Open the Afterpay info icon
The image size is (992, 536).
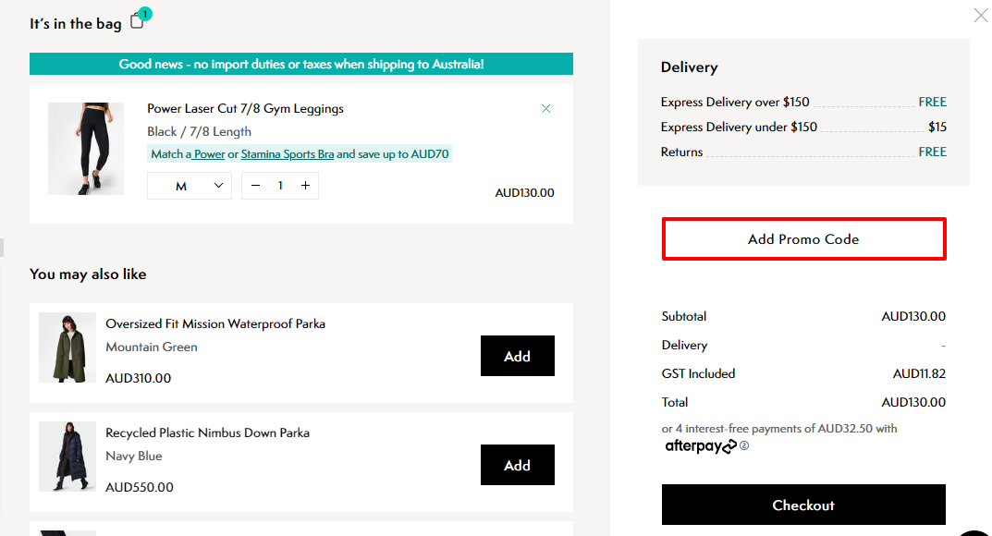744,446
